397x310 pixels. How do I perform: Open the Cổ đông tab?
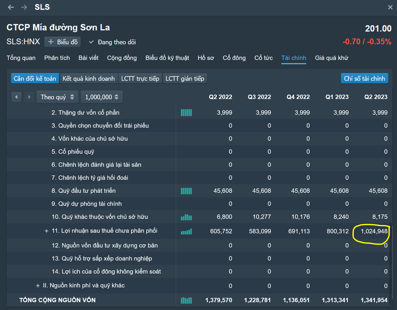(234, 58)
